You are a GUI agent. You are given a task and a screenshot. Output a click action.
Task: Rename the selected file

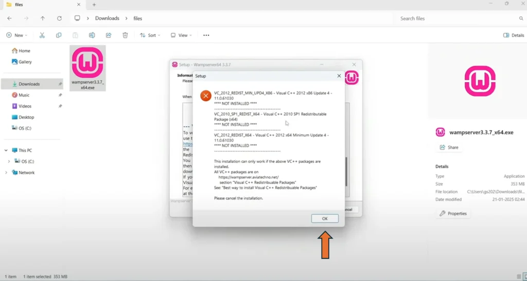(92, 35)
